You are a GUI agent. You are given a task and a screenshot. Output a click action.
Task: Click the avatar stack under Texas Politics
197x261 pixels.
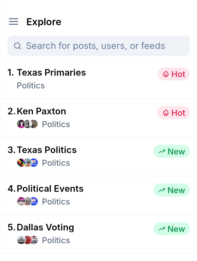27,163
